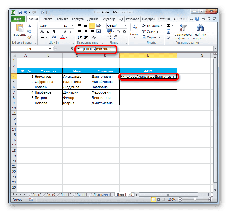The height and width of the screenshot is (213, 228).
Task: Open the AutoSum Σ function
Action: coord(168,26)
